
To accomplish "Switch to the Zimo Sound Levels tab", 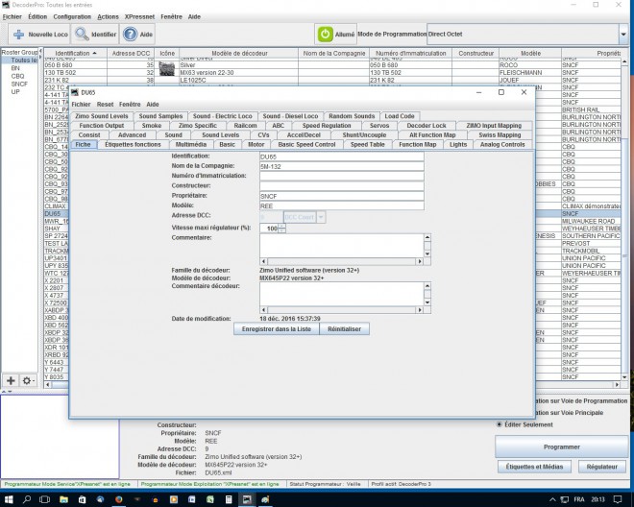I will pyautogui.click(x=102, y=116).
